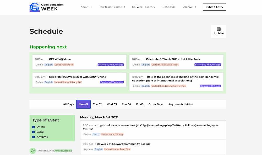Click the United States, Little Rock tag
The width and height of the screenshot is (262, 155).
(x=165, y=65)
